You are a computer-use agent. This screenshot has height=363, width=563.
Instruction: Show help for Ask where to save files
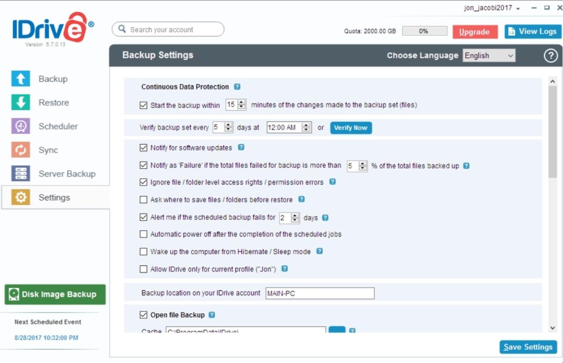tap(302, 199)
